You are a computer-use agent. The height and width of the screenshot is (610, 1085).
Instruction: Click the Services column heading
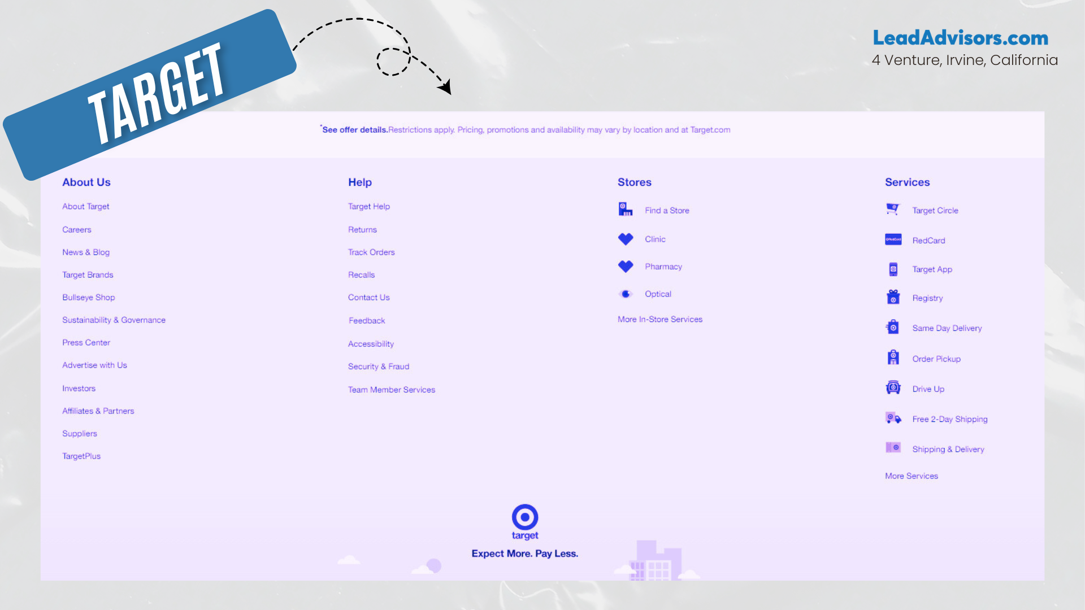click(x=908, y=182)
